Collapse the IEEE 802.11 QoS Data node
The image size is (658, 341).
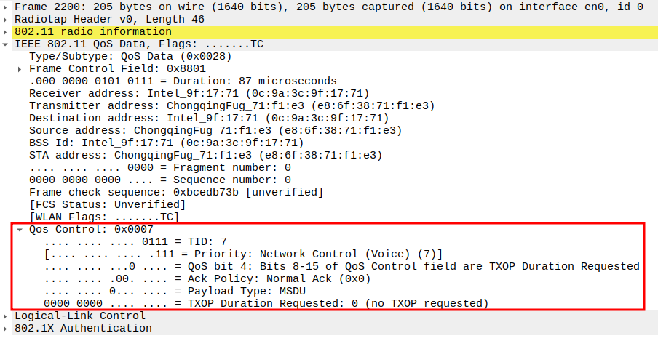coord(7,44)
